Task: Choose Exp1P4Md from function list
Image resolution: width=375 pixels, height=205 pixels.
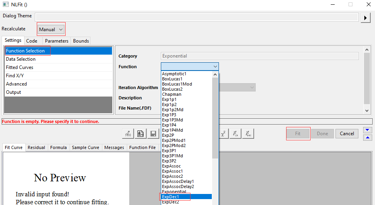Action: click(x=187, y=130)
